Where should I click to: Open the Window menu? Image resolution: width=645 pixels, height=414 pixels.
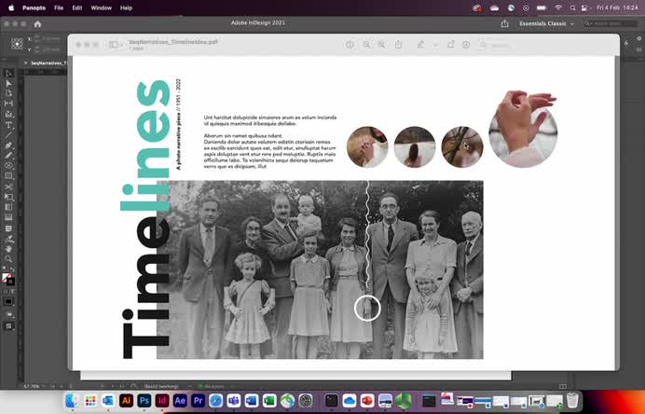tap(101, 7)
